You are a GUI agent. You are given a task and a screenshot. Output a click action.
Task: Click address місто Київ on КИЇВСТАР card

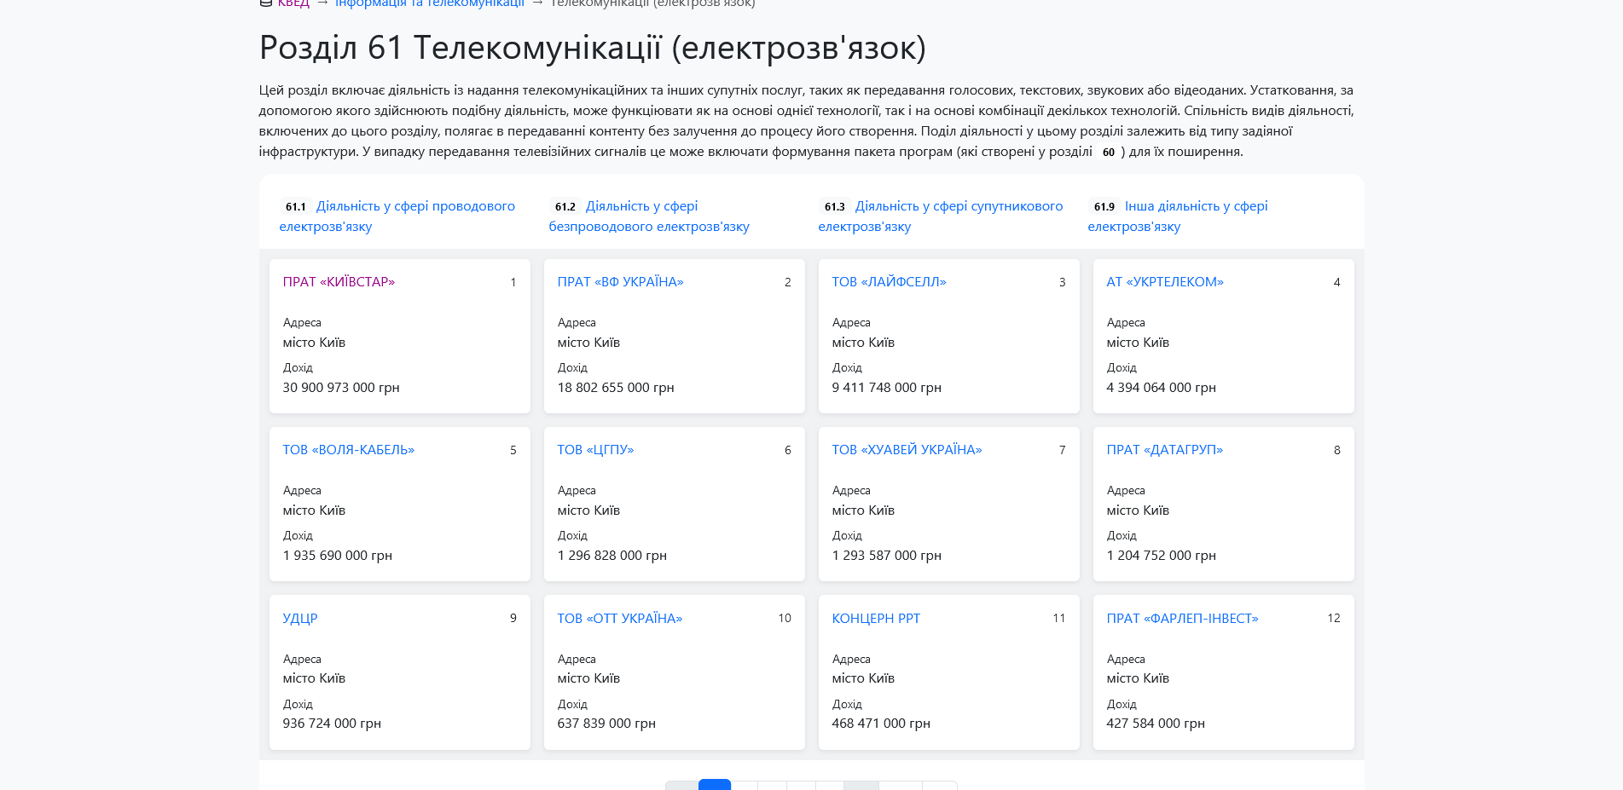[x=314, y=343]
